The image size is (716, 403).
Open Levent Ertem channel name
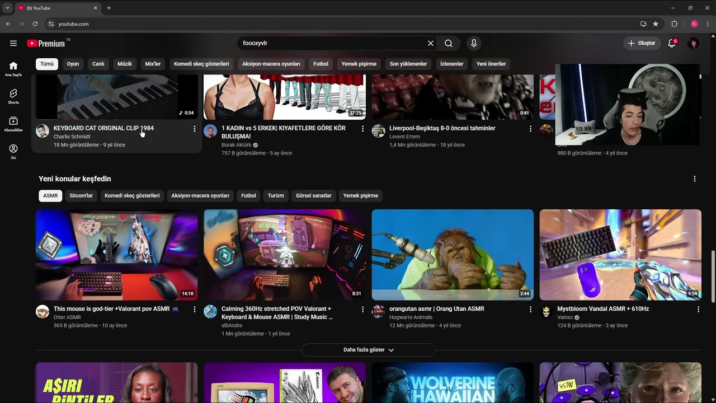point(404,137)
